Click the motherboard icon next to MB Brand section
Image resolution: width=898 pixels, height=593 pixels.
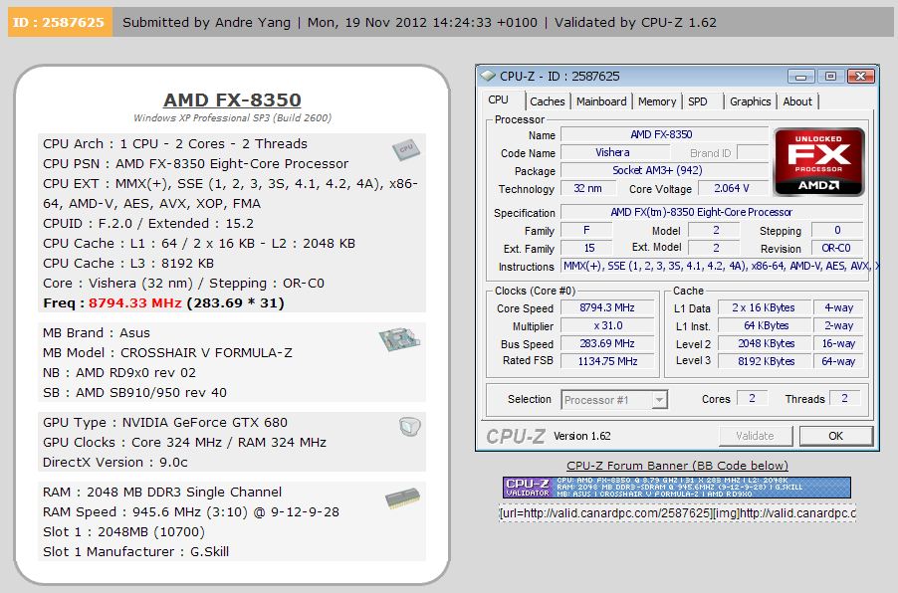401,337
